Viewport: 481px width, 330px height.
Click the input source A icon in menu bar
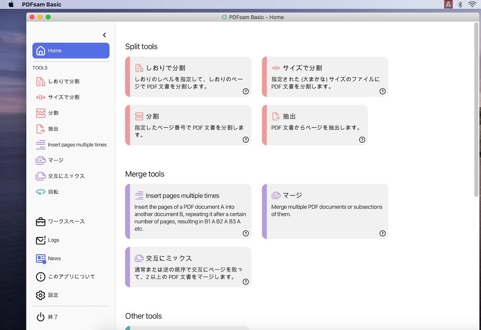[449, 4]
